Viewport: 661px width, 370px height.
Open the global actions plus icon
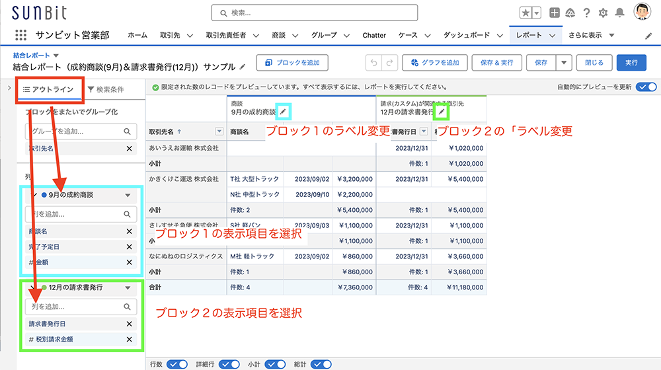555,13
